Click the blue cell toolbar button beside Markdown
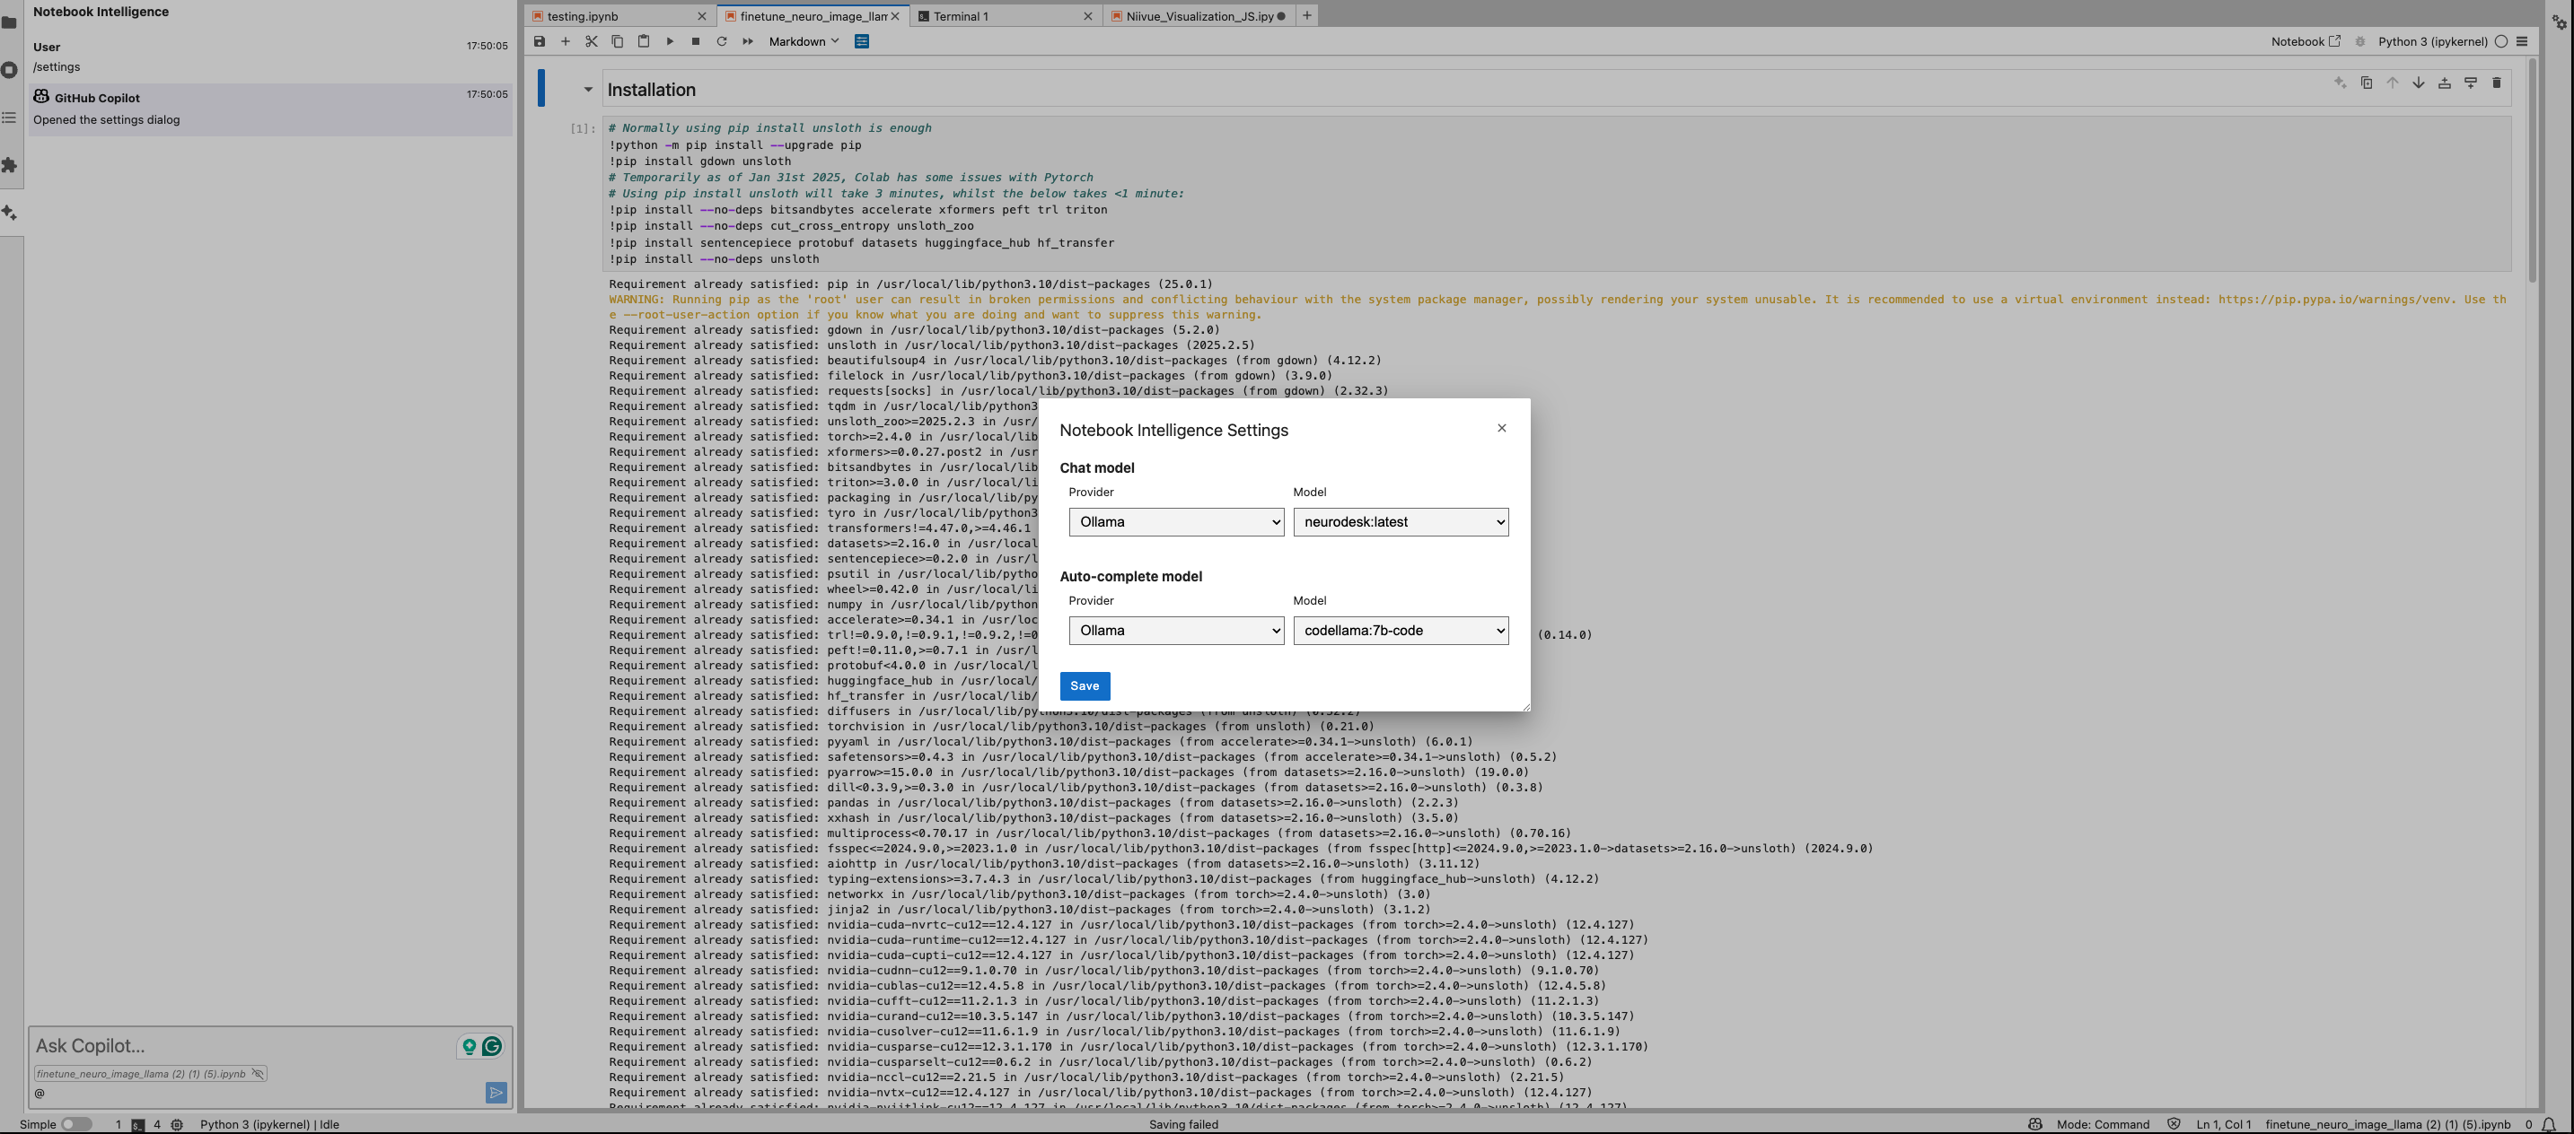Image resolution: width=2574 pixels, height=1134 pixels. (862, 42)
